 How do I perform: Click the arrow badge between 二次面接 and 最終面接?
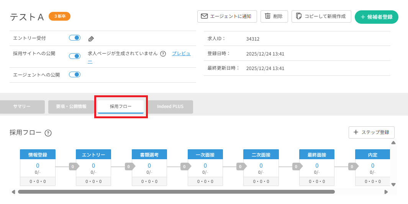pyautogui.click(x=297, y=166)
